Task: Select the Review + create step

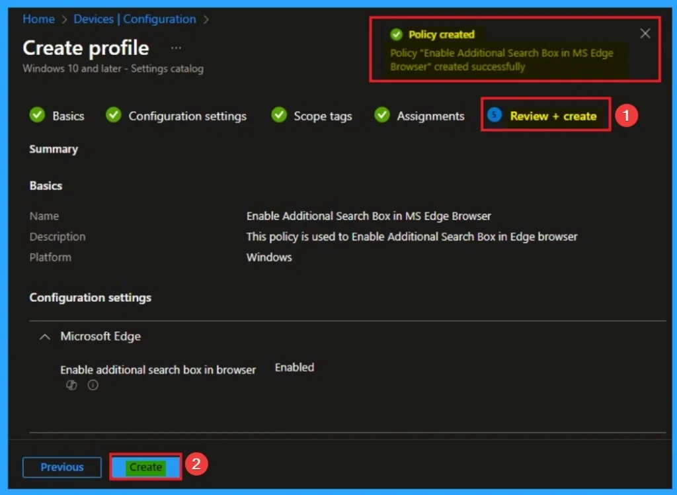Action: coord(542,115)
